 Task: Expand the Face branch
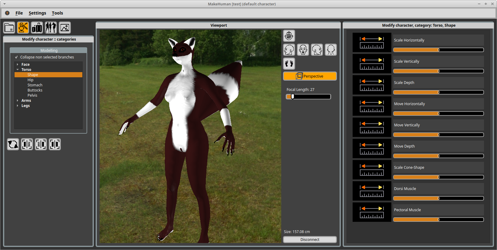tap(18, 65)
